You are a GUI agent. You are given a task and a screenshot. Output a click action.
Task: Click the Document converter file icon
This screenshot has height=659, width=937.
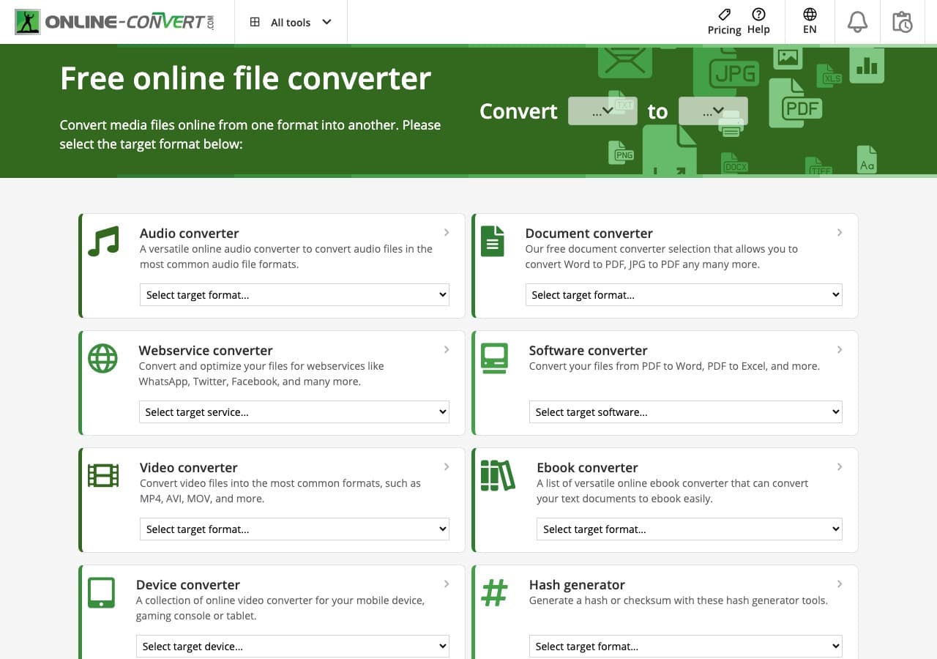point(493,239)
